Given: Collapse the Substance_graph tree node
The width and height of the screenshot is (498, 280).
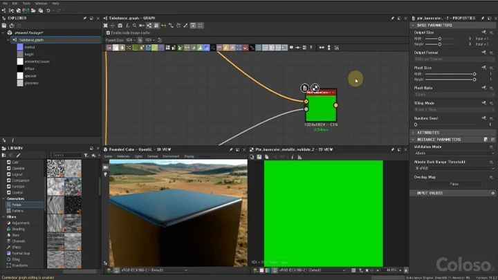Looking at the screenshot, I should point(8,40).
